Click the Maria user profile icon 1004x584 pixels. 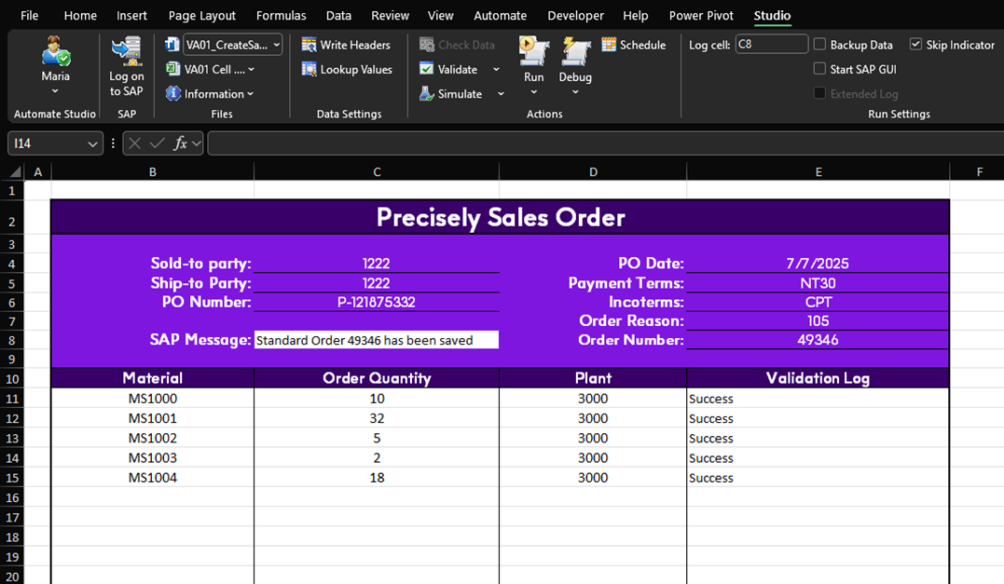click(x=56, y=51)
